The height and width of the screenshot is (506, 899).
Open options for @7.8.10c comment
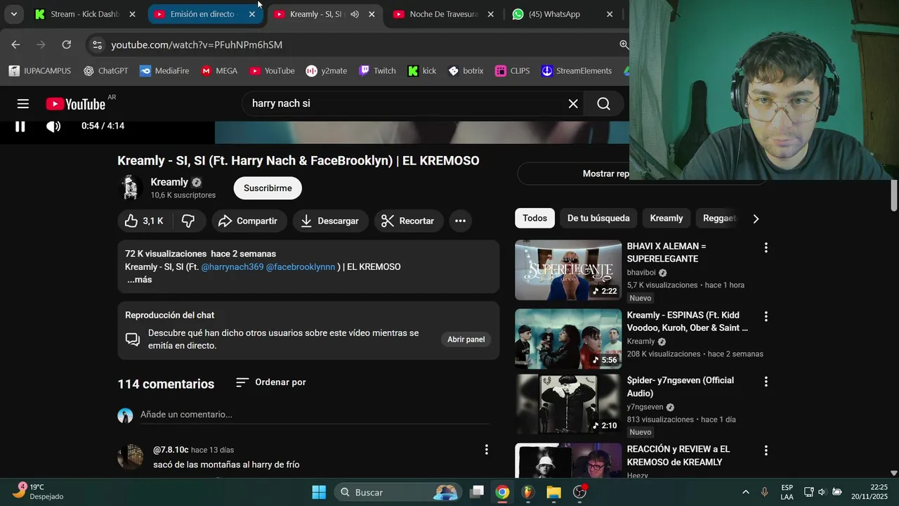pos(486,449)
